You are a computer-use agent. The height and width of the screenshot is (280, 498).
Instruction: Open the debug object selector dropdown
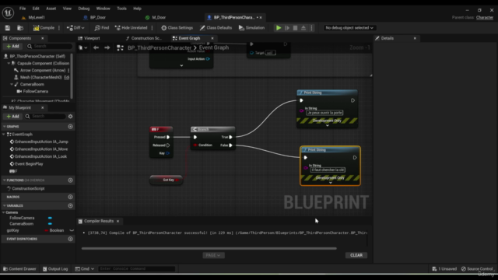click(349, 28)
